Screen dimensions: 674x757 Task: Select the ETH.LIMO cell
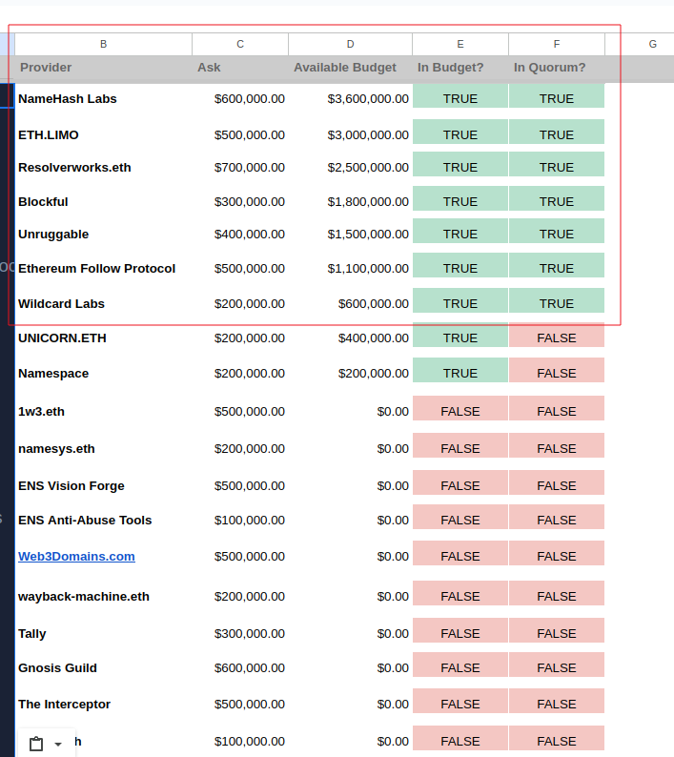(49, 134)
